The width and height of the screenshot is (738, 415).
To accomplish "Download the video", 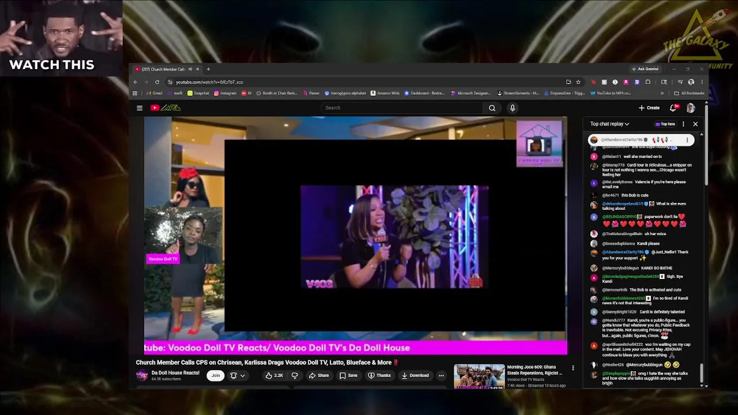I will pos(415,376).
